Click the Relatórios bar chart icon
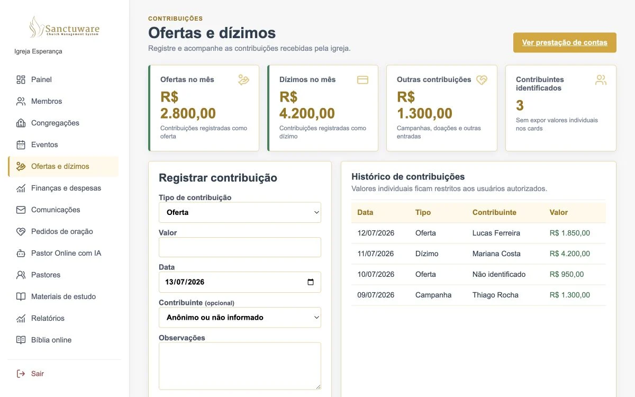635x397 pixels. (21, 318)
